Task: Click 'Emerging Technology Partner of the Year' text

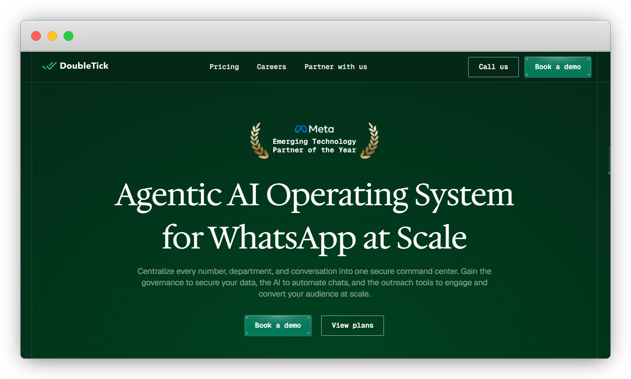Action: point(314,146)
